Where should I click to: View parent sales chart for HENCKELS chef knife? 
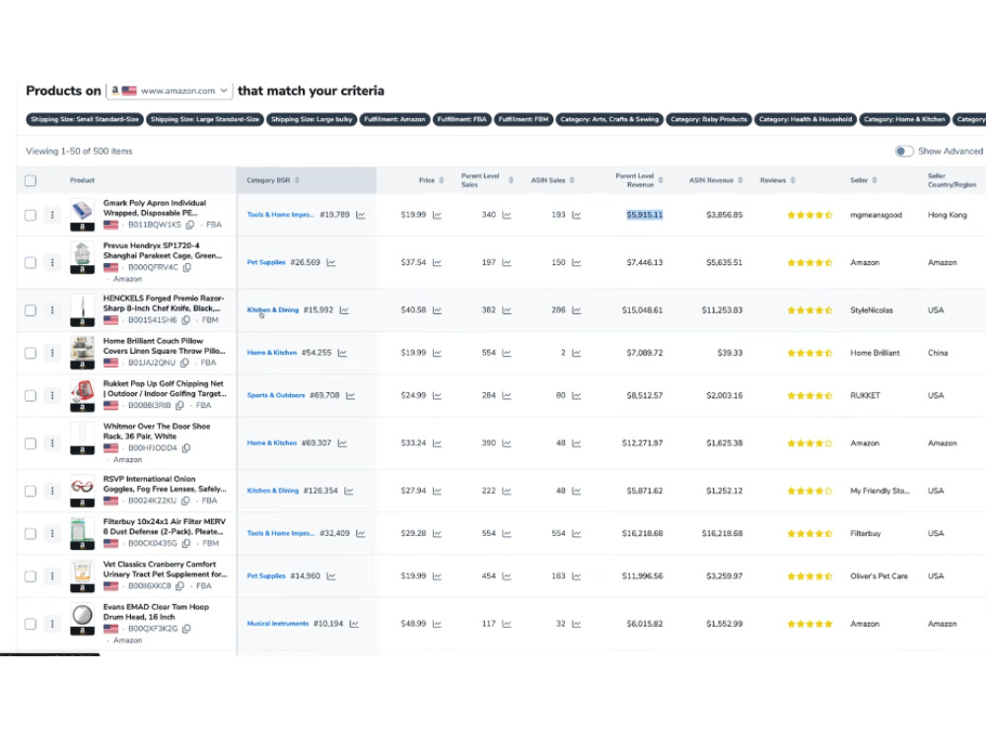click(x=507, y=310)
